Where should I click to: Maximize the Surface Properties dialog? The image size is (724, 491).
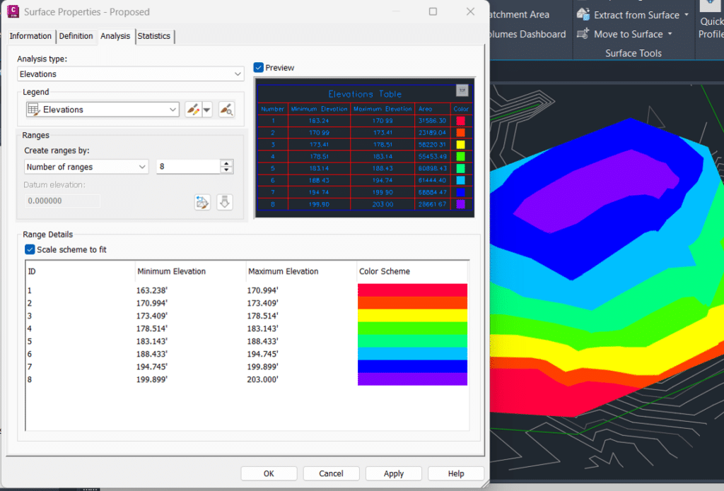tap(433, 11)
